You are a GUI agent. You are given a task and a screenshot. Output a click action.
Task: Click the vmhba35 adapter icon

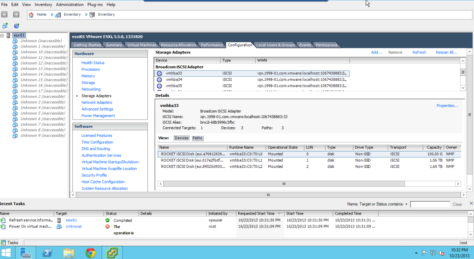pos(160,86)
